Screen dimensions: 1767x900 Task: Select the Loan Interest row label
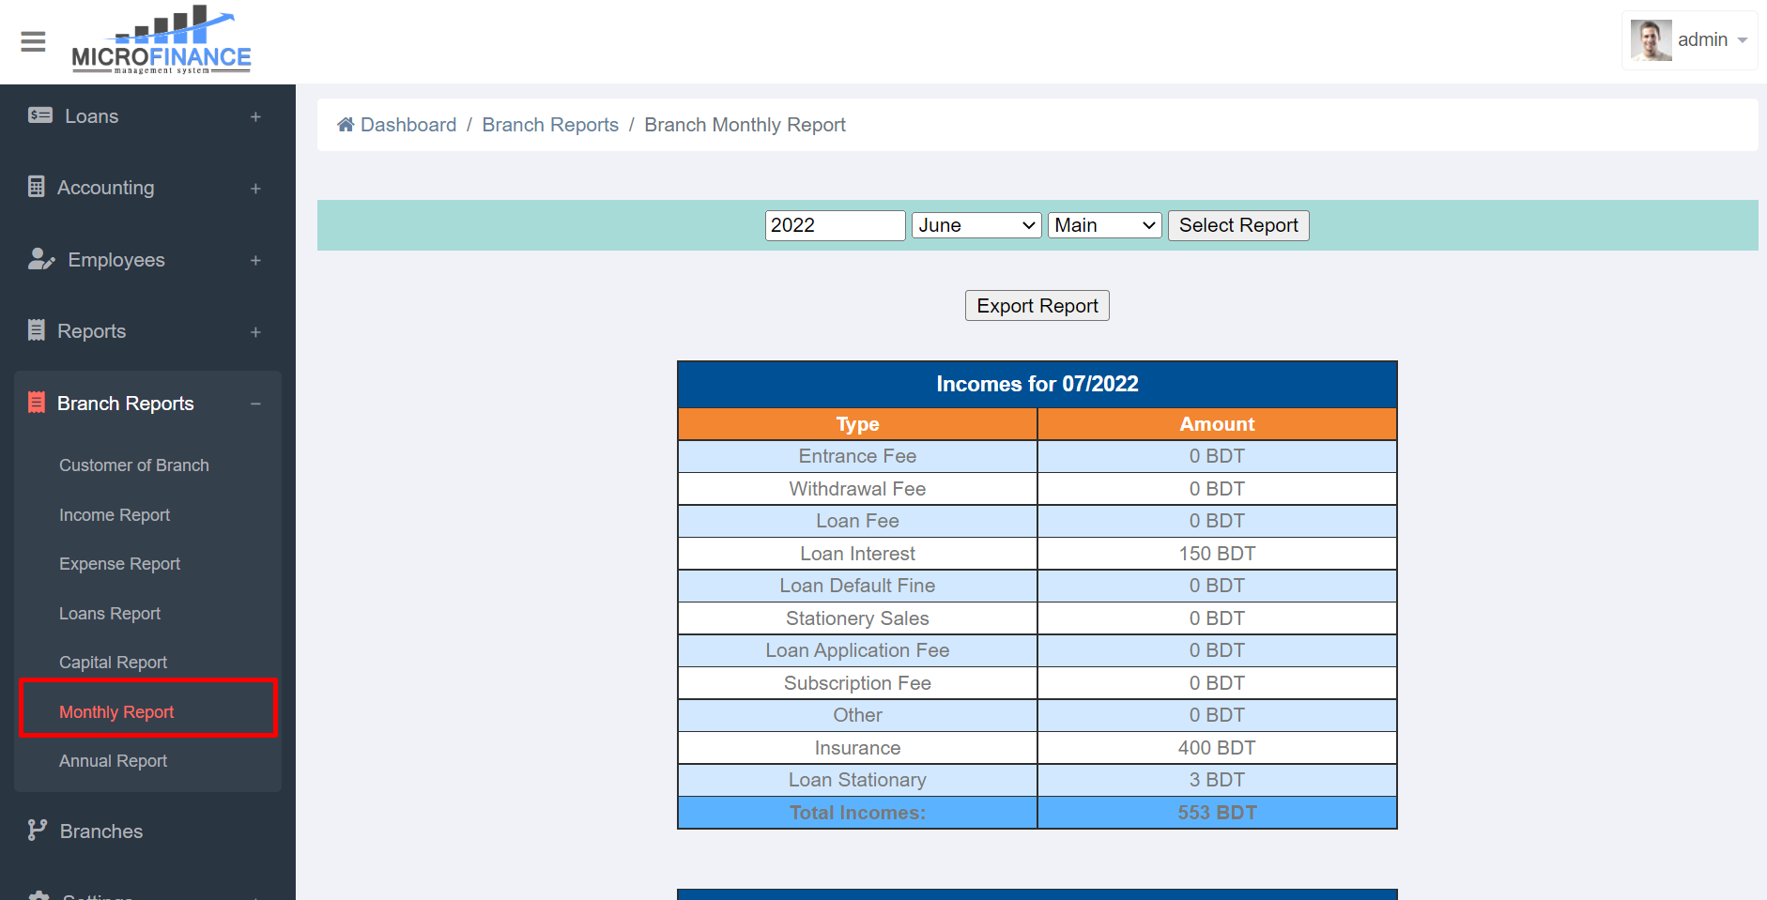pyautogui.click(x=857, y=554)
